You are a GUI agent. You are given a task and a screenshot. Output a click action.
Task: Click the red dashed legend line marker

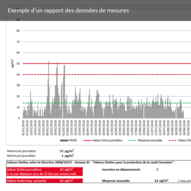click(x=172, y=140)
